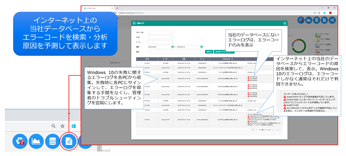Click the 検索 search button

(209, 52)
